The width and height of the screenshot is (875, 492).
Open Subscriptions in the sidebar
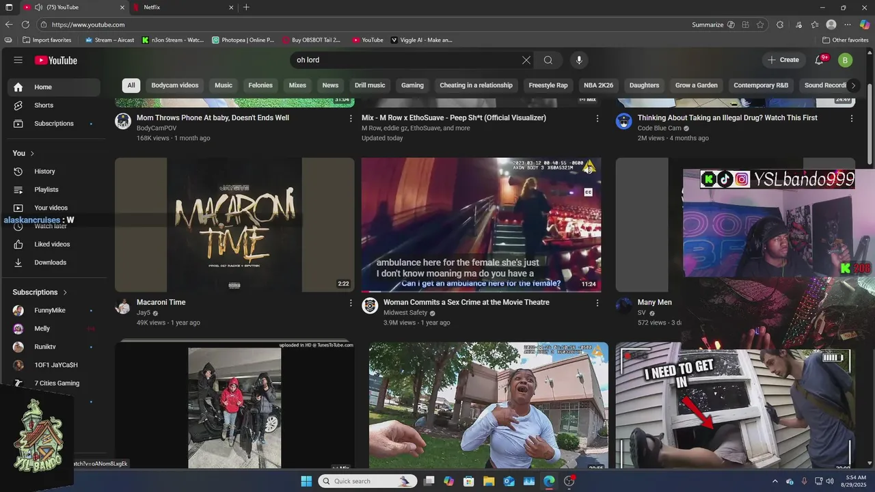pyautogui.click(x=53, y=124)
